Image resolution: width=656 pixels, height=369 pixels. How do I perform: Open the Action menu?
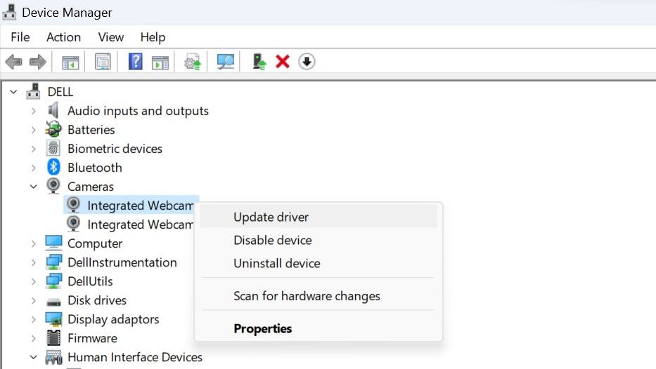[x=63, y=37]
